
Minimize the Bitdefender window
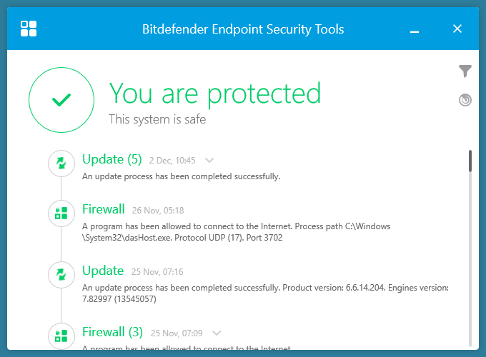[x=415, y=29]
